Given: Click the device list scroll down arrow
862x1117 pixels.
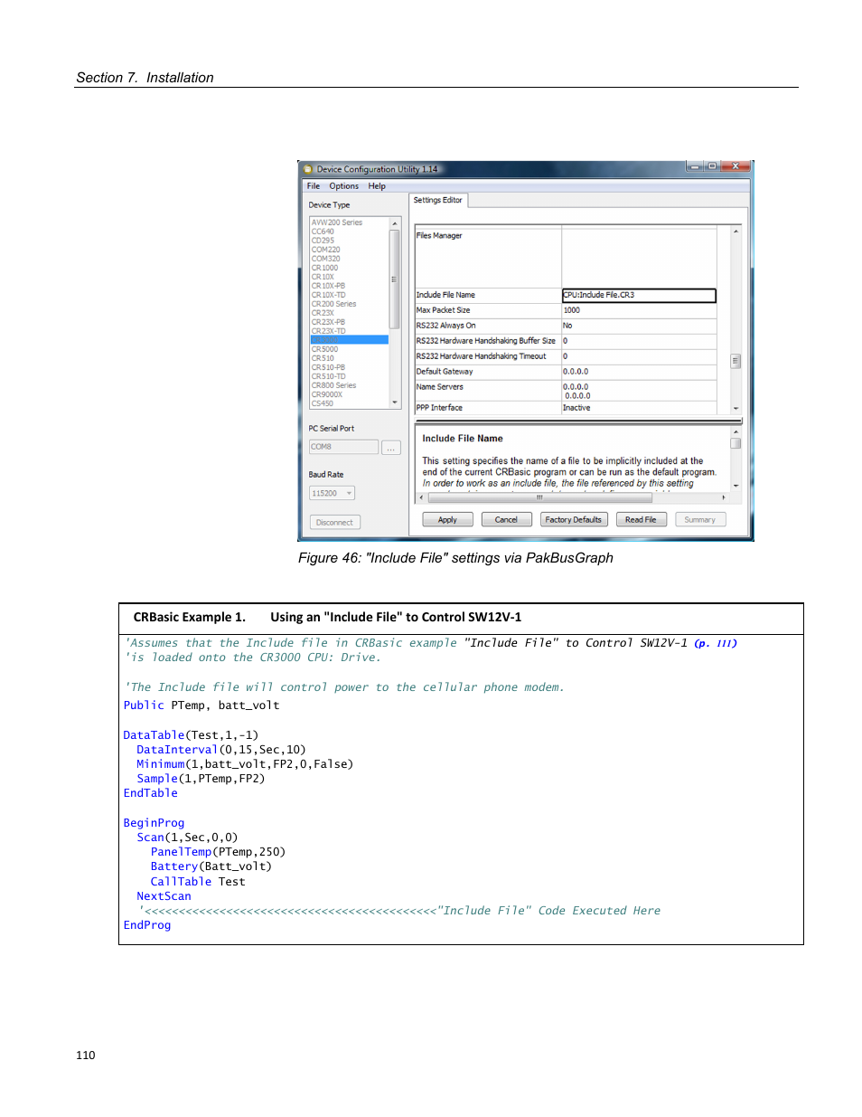Looking at the screenshot, I should pyautogui.click(x=395, y=402).
